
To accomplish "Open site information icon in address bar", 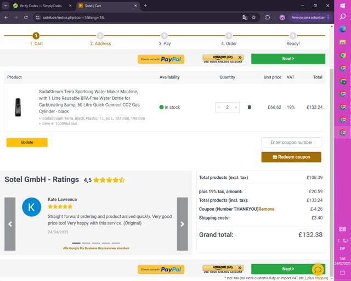I will pyautogui.click(x=38, y=17).
